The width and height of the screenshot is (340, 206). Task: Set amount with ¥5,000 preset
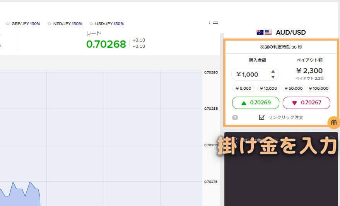(x=243, y=88)
